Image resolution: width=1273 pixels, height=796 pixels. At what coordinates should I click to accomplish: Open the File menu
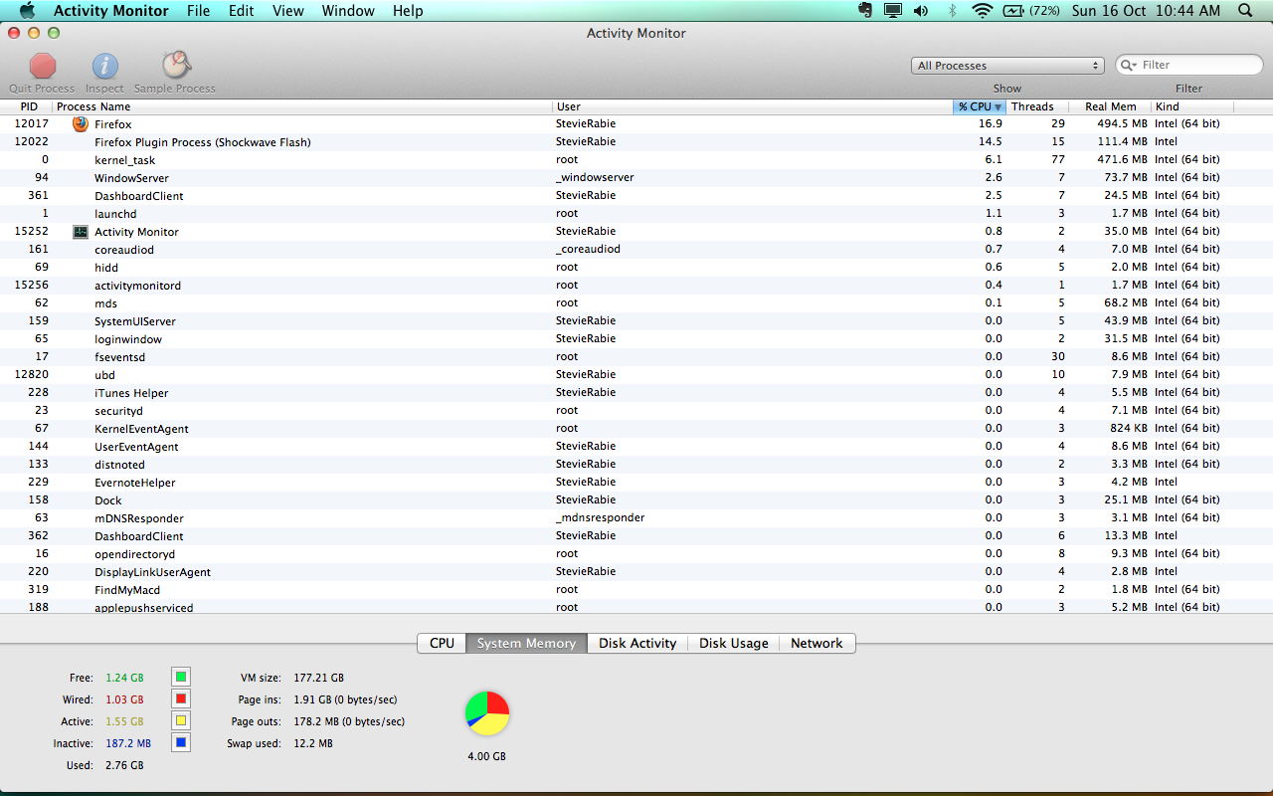pos(199,11)
